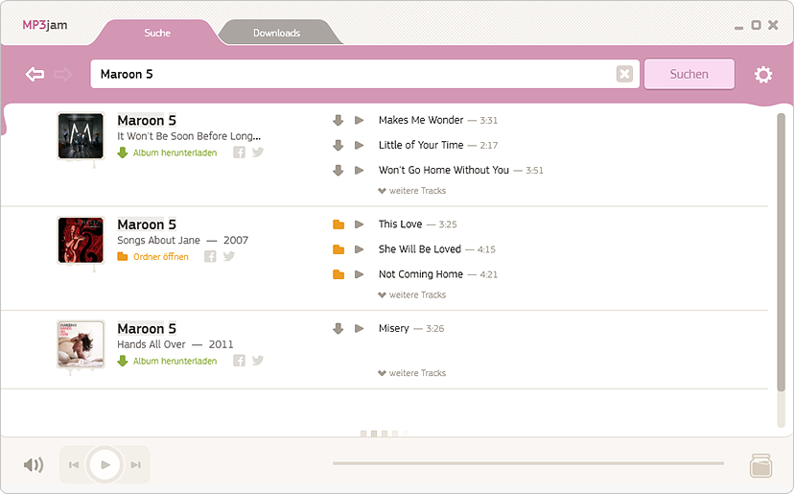The width and height of the screenshot is (795, 494).
Task: Share Songs About Jane on Twitter
Action: 228,256
